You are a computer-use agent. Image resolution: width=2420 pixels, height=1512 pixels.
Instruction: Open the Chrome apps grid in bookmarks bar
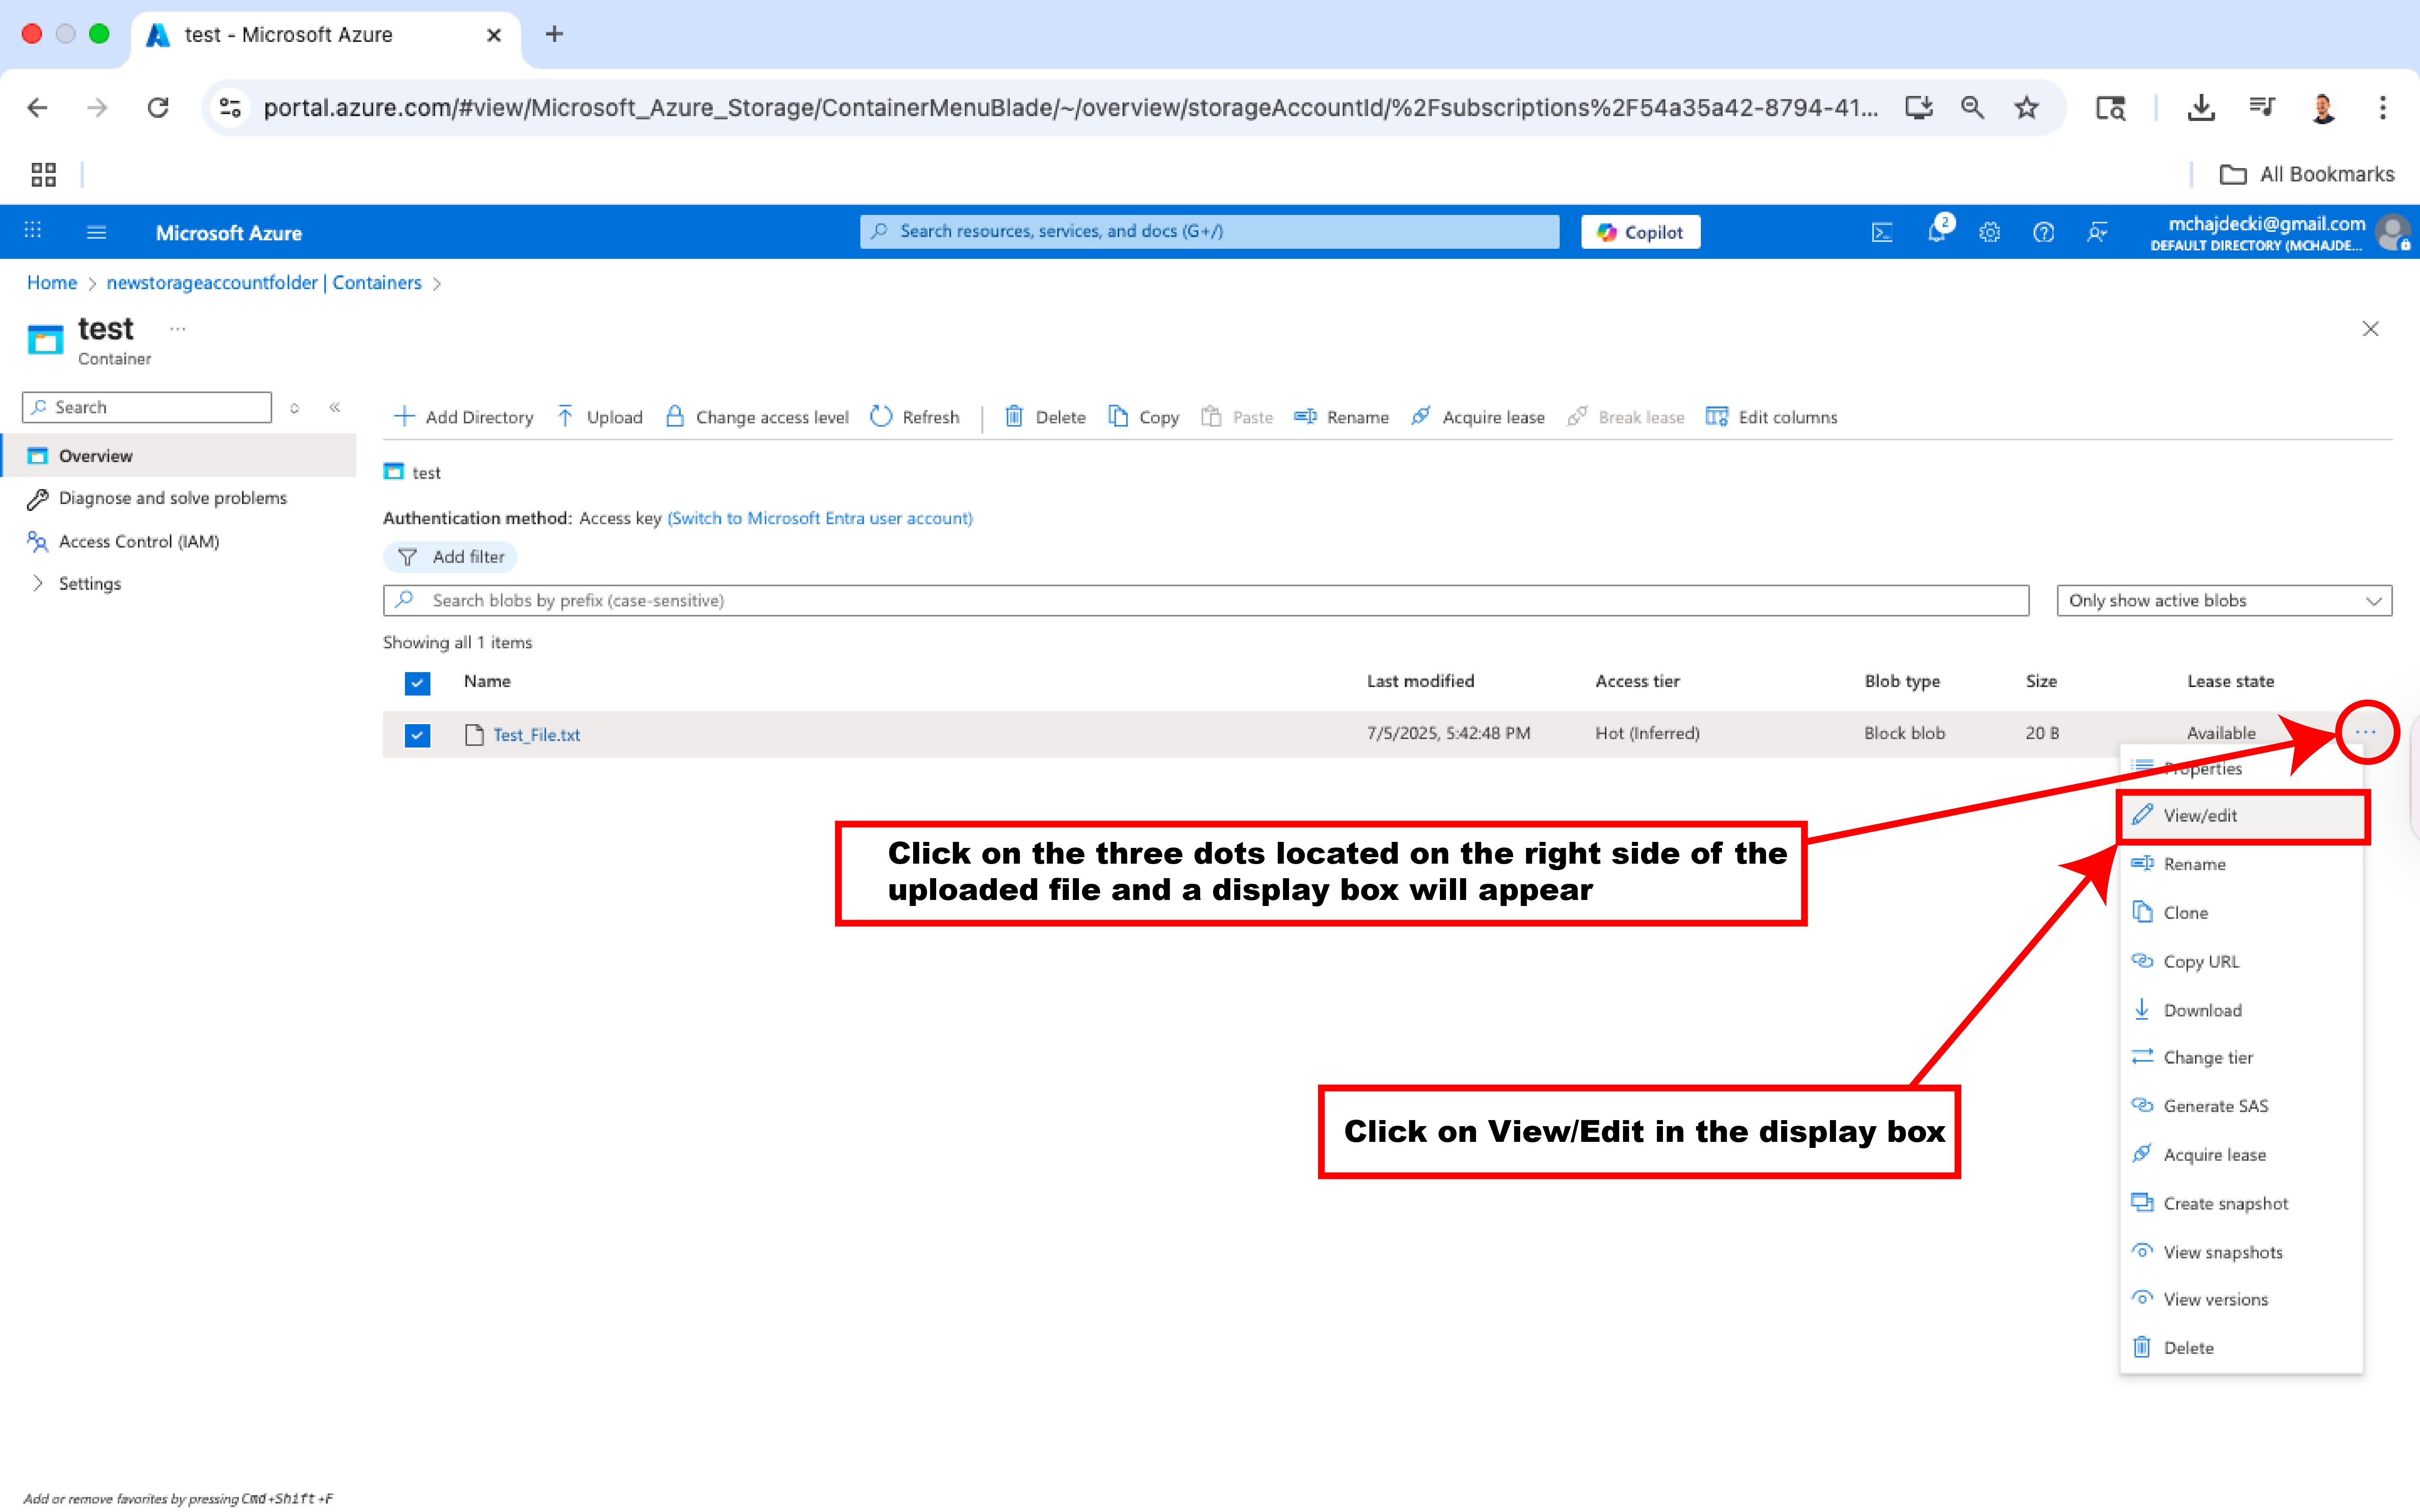coord(43,175)
